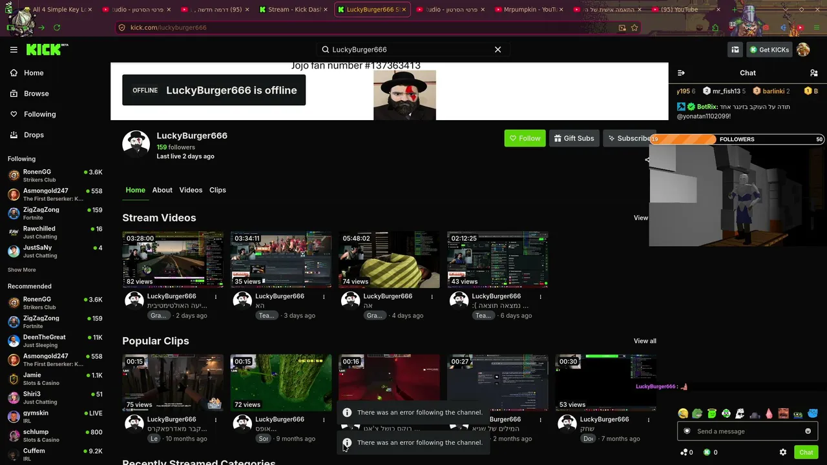Open Cuffem channel in Recommended list
The width and height of the screenshot is (827, 465).
[x=55, y=455]
